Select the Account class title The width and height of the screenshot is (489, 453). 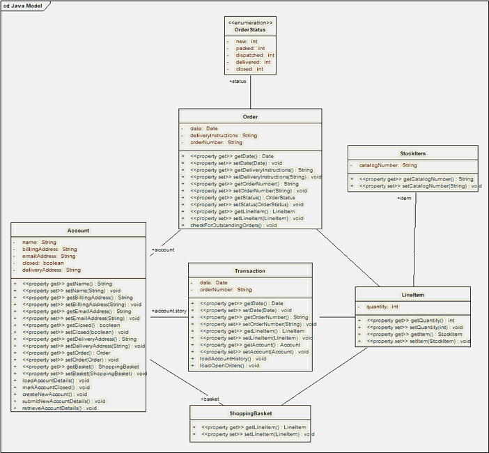[x=78, y=231]
